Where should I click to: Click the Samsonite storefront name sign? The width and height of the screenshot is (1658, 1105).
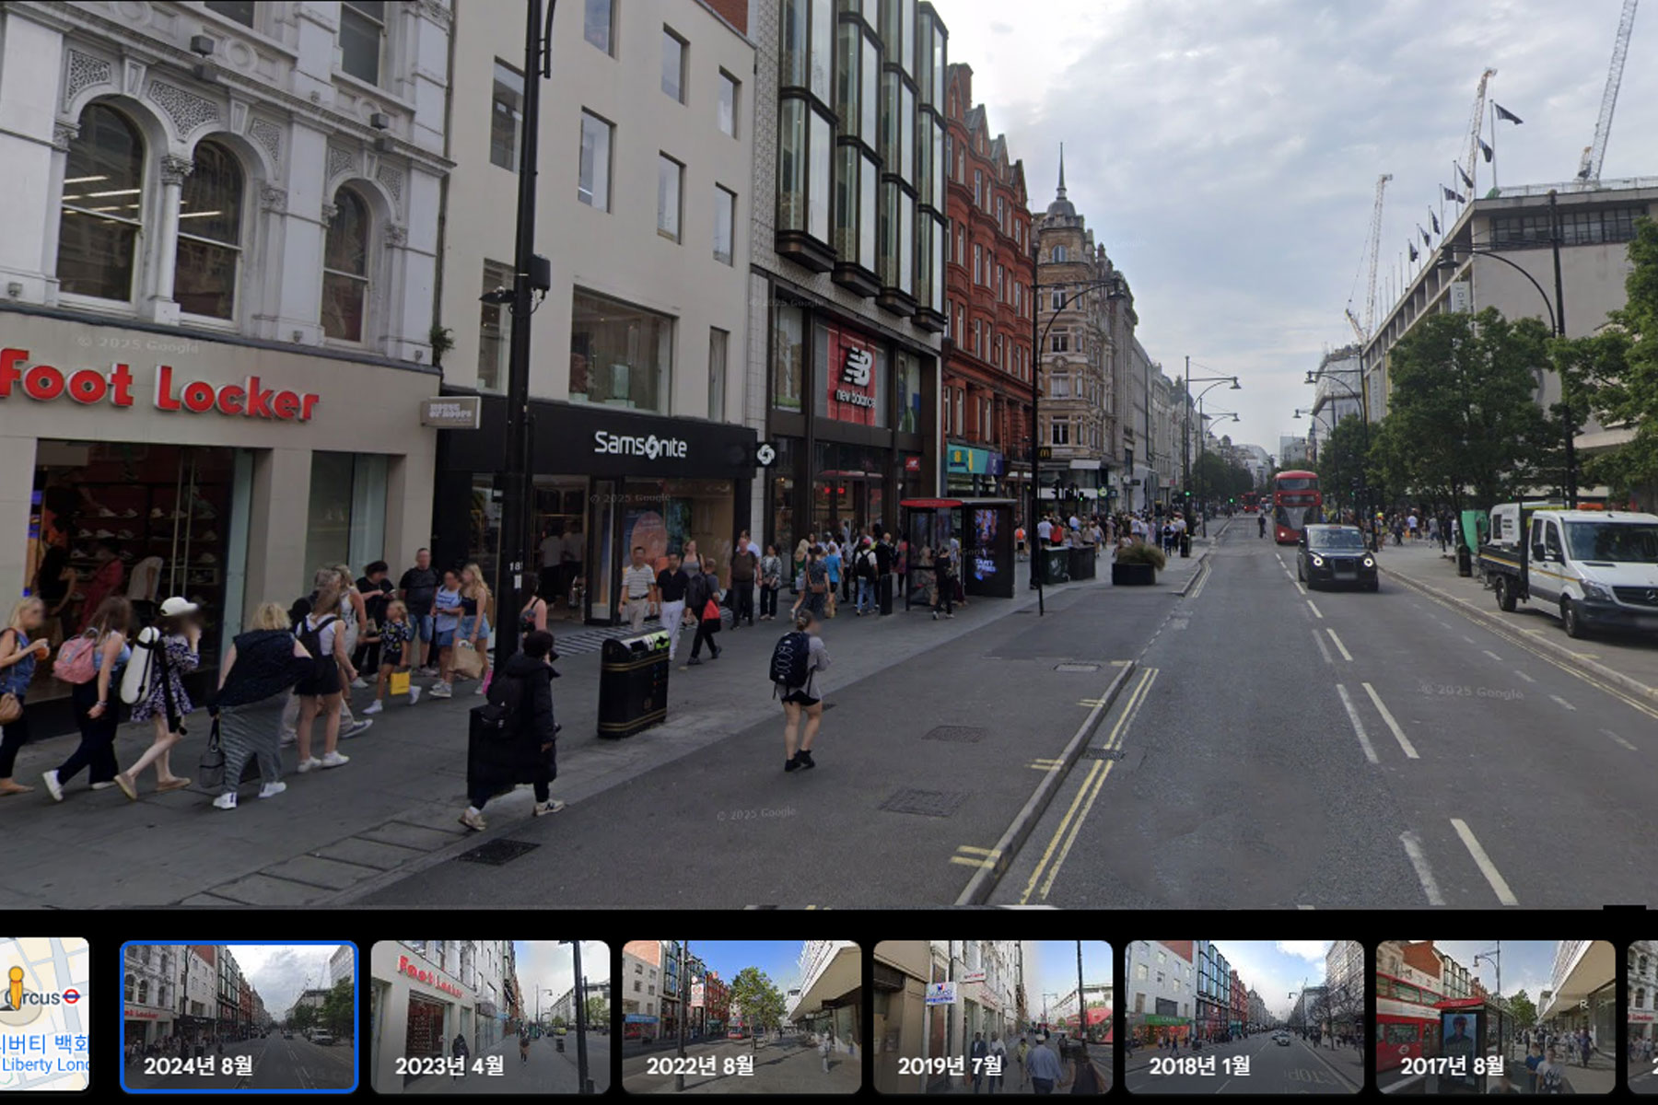640,446
